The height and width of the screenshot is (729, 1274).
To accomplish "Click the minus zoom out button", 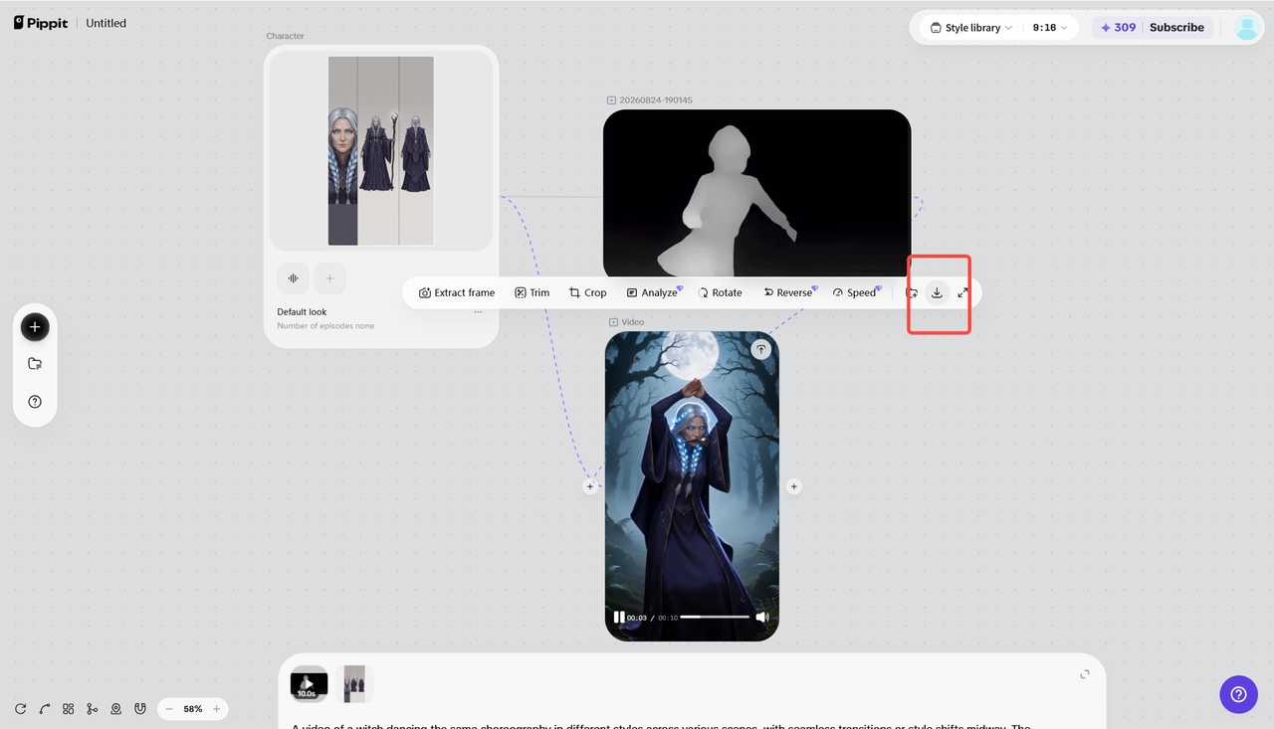I will (x=169, y=709).
